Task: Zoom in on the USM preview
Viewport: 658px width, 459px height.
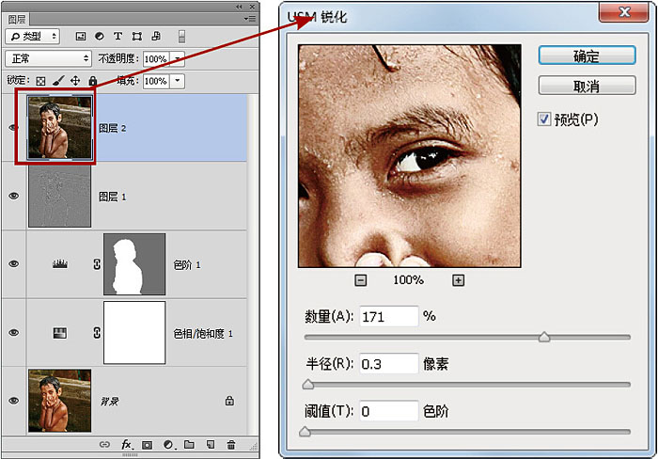Action: 458,280
